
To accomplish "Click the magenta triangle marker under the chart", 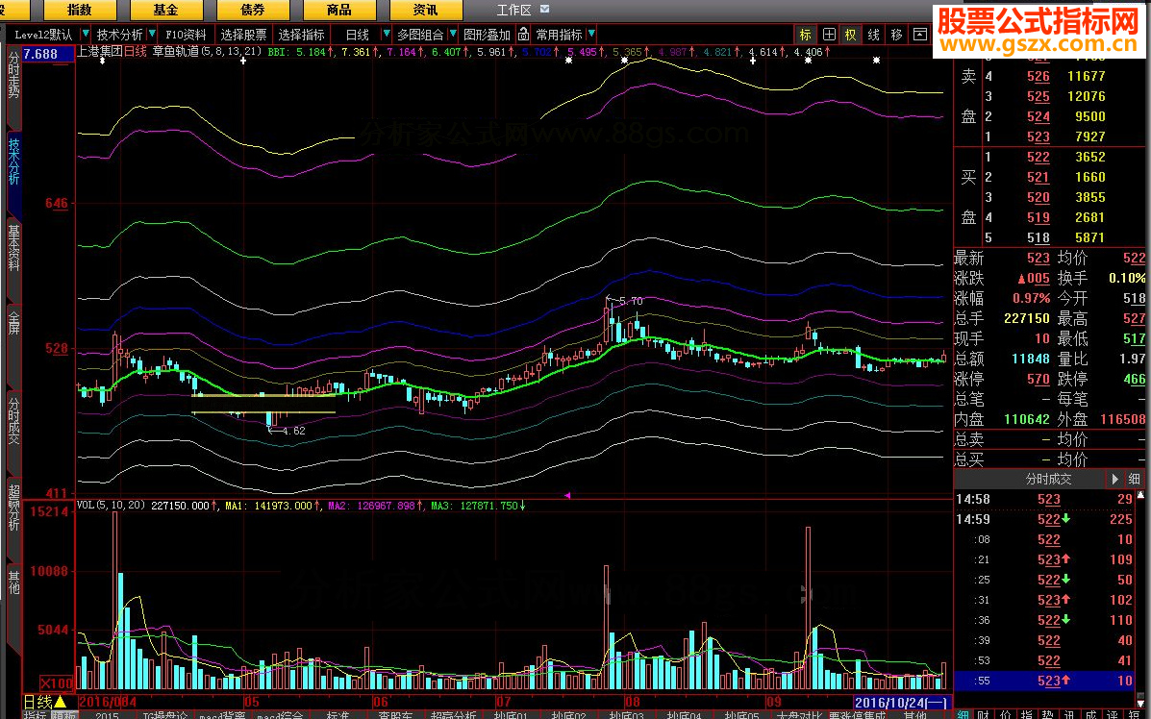I will [567, 495].
